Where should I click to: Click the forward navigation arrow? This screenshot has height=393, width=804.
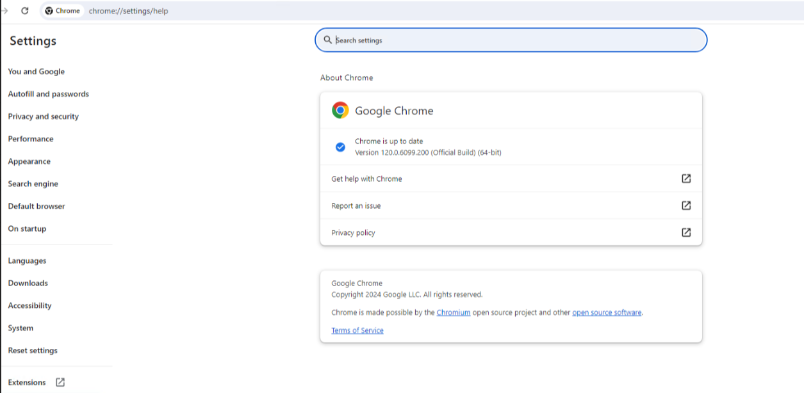pyautogui.click(x=5, y=10)
